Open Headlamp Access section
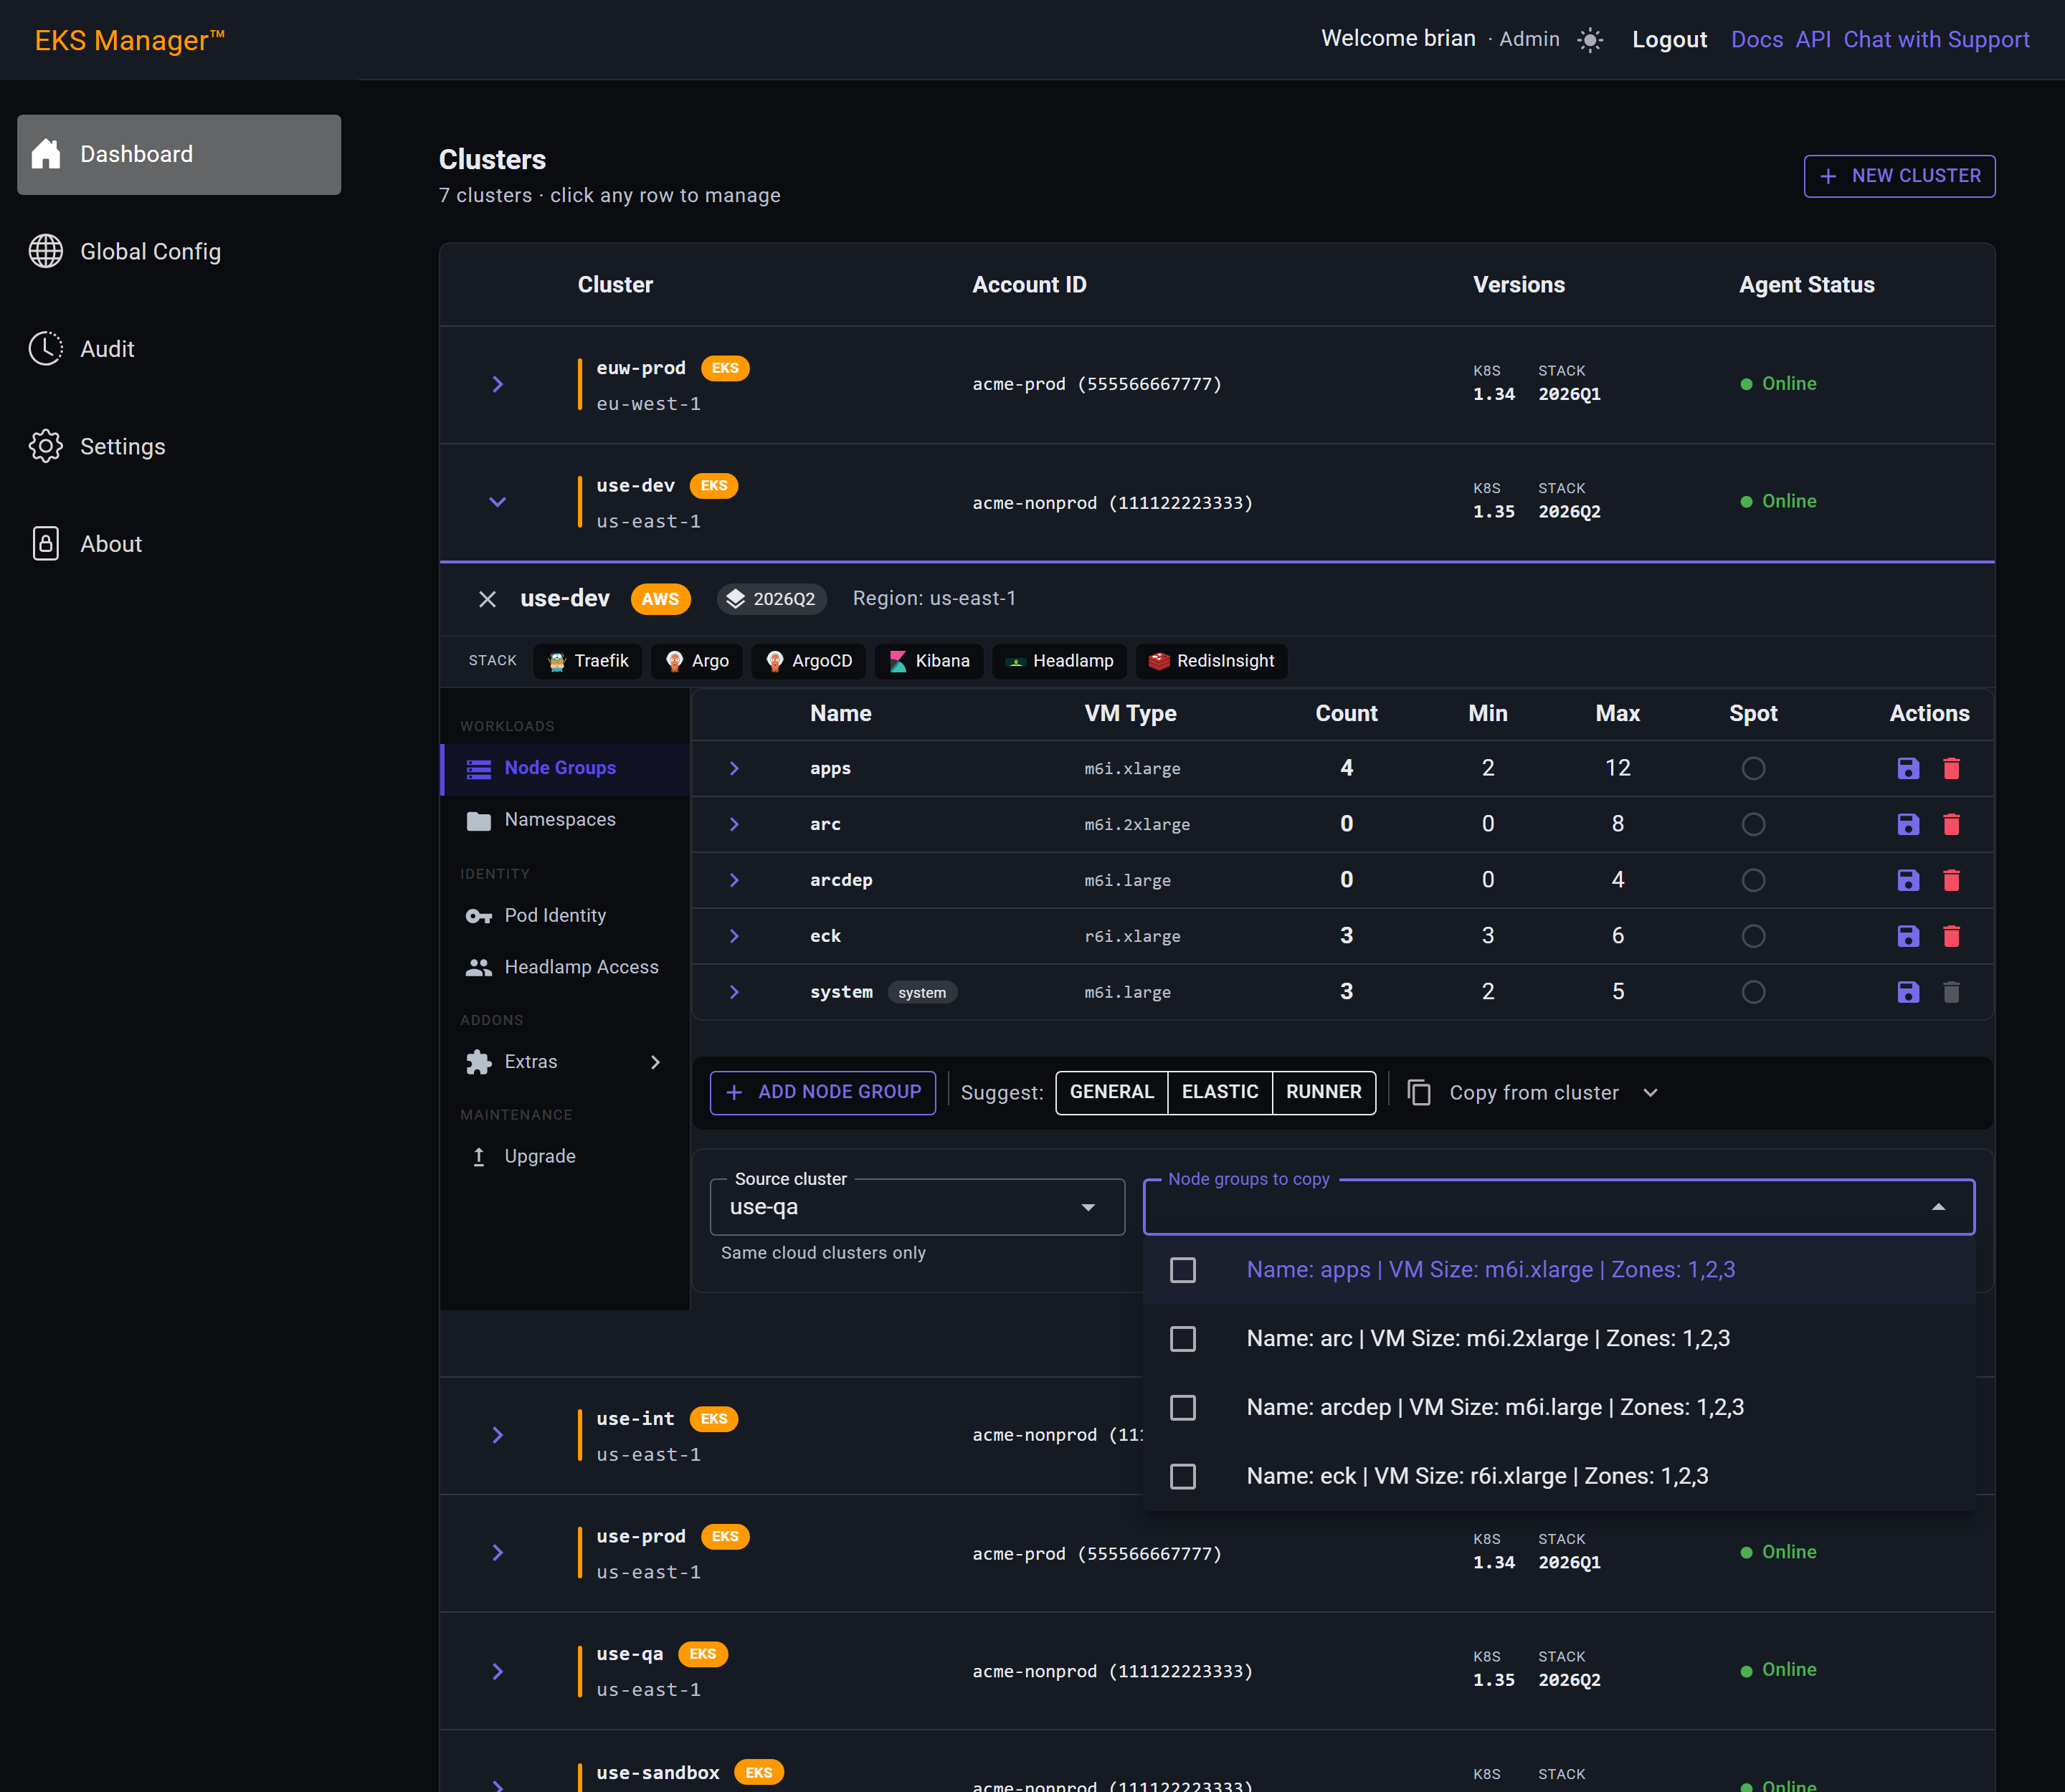The image size is (2065, 1792). click(x=564, y=967)
